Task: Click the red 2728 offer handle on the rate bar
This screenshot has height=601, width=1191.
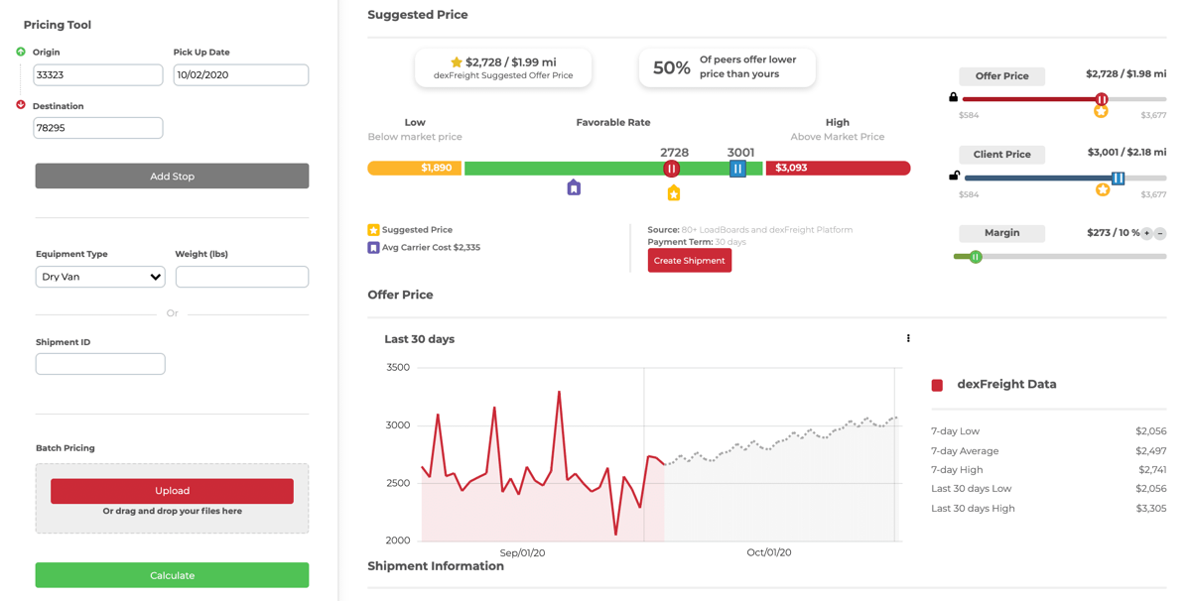Action: [672, 169]
